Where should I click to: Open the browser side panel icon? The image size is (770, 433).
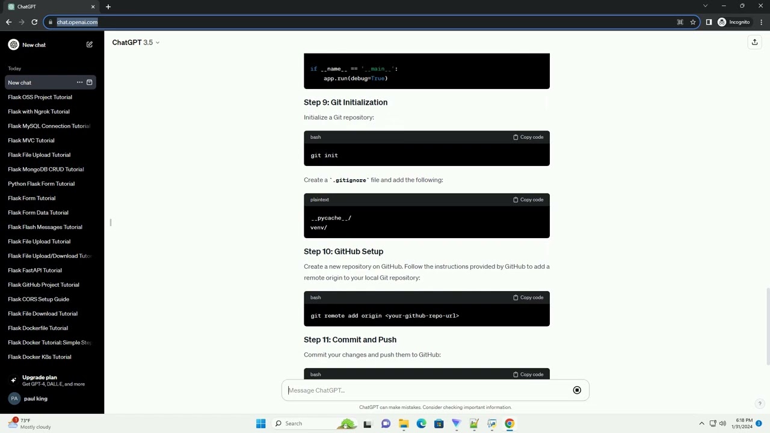point(709,22)
